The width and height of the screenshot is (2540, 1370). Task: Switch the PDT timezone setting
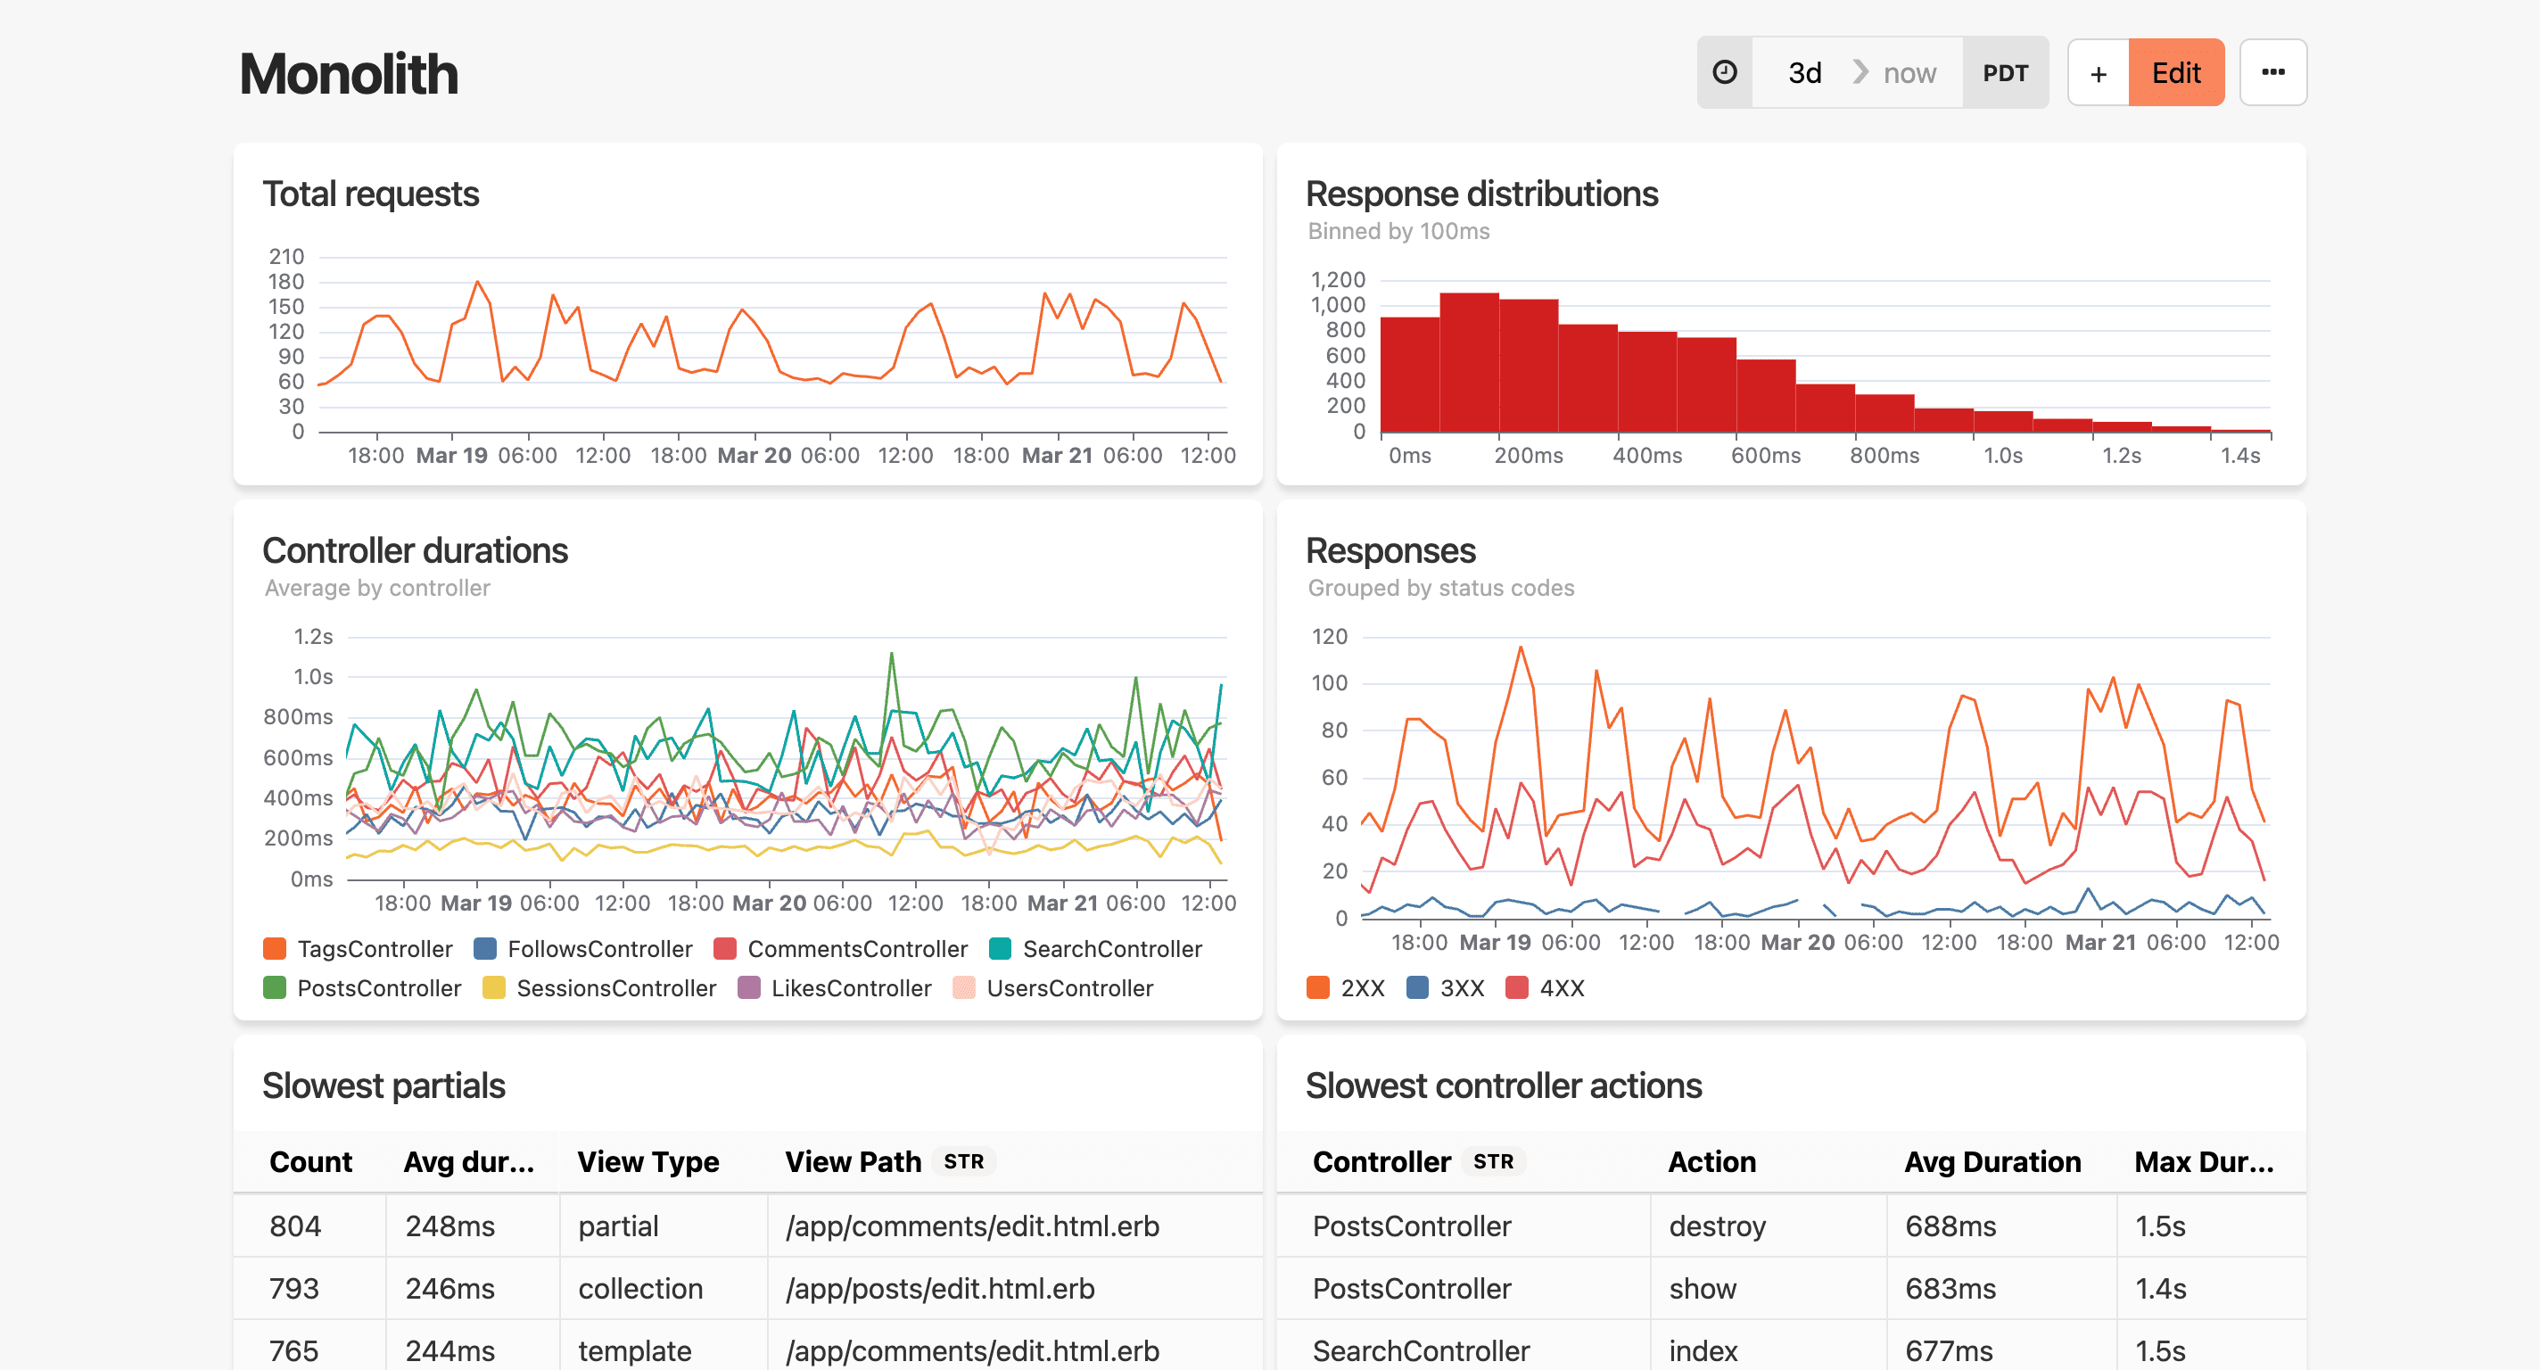(x=2005, y=73)
